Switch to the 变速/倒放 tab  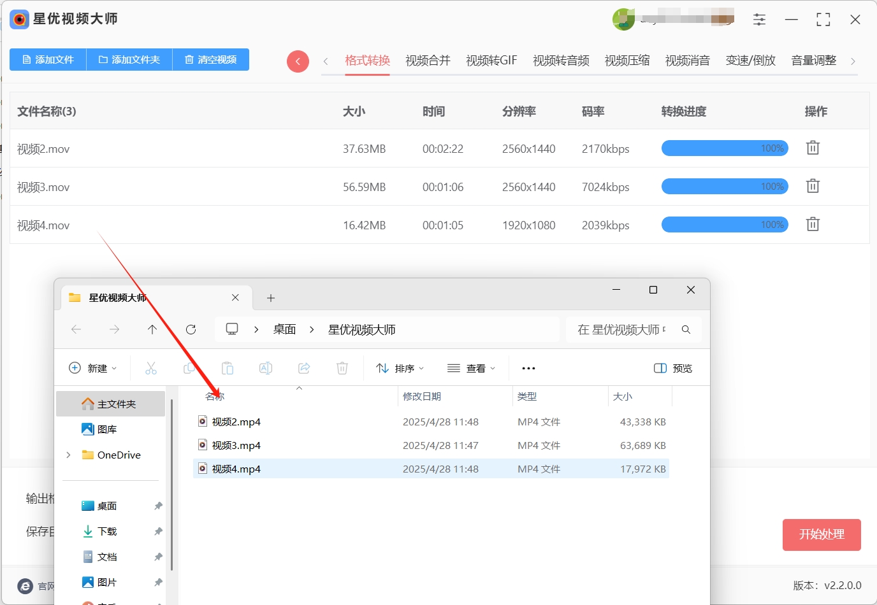point(751,60)
